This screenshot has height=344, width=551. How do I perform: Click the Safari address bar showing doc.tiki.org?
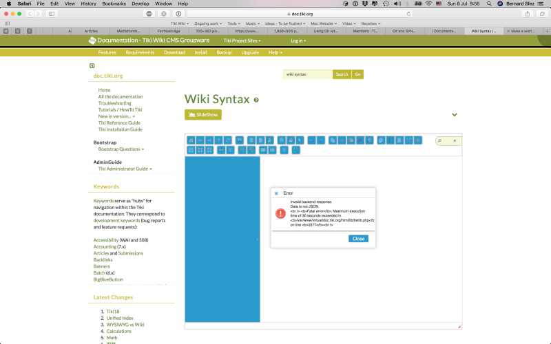300,14
